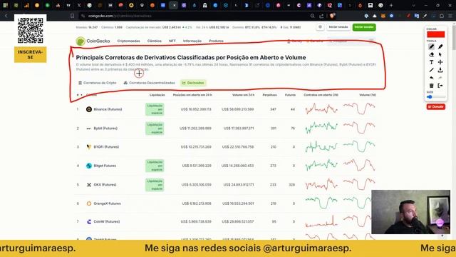
Task: Open the Criptomoedas menu
Action: click(128, 41)
